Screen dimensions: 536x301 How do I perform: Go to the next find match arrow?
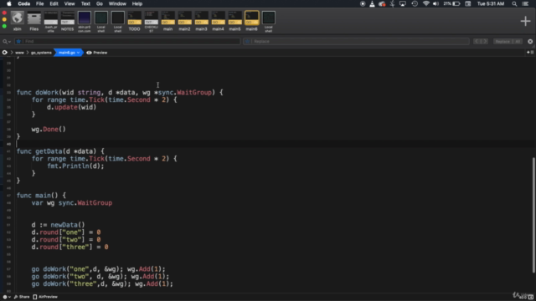click(485, 41)
